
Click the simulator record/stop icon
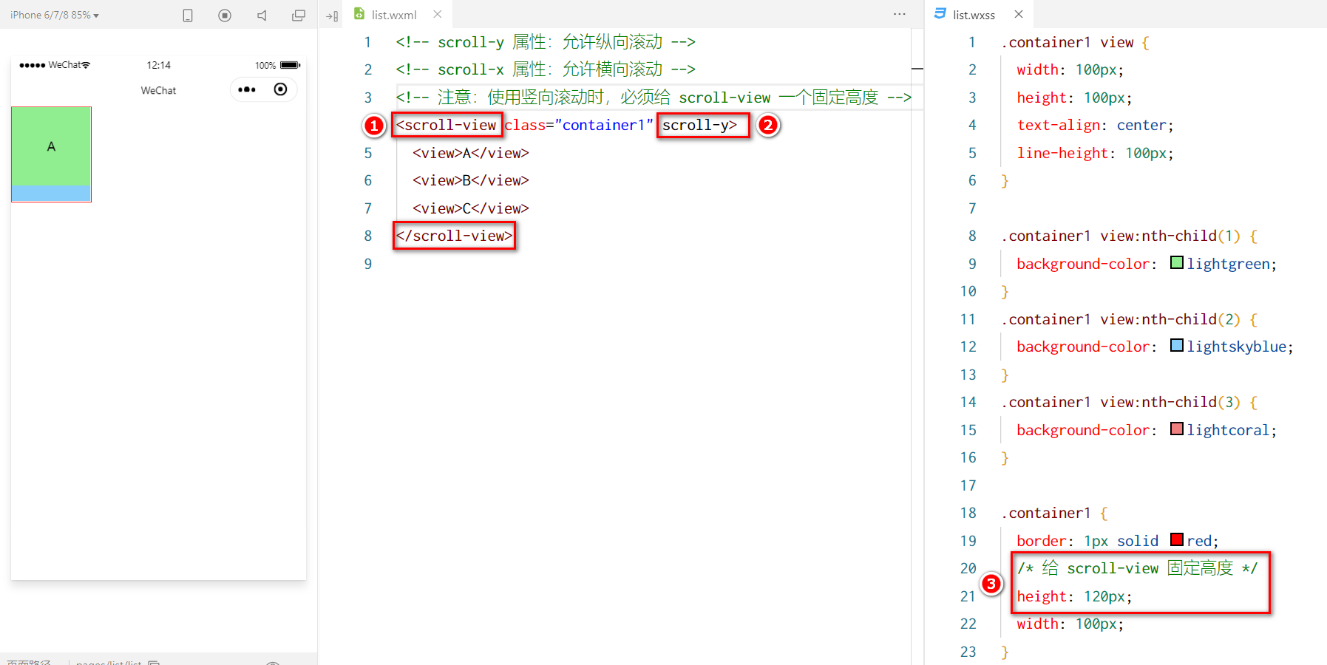(225, 16)
